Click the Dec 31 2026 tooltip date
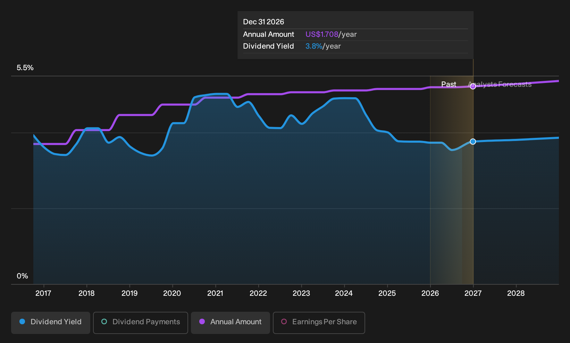This screenshot has height=343, width=570. click(x=263, y=22)
